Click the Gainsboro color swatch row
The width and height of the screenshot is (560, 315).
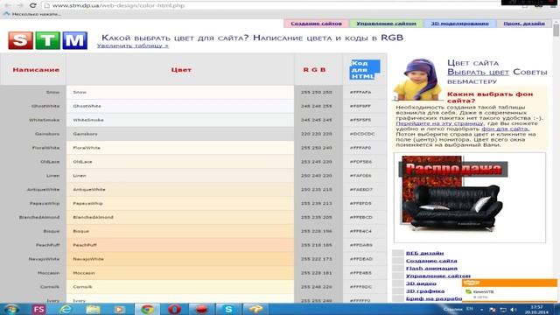point(180,134)
